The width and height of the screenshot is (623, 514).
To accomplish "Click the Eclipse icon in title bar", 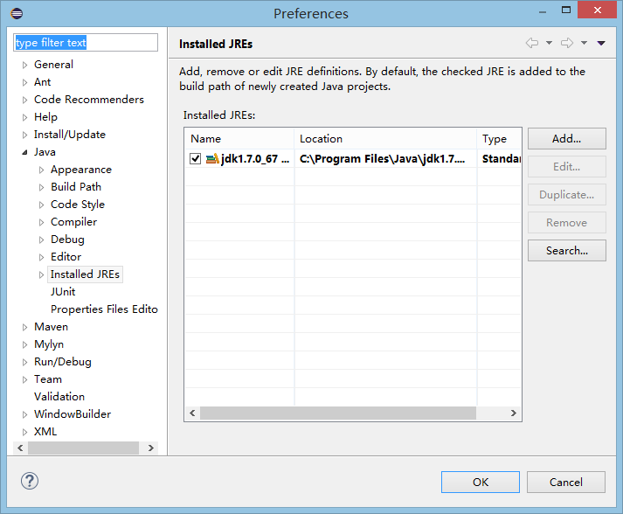I will click(17, 13).
